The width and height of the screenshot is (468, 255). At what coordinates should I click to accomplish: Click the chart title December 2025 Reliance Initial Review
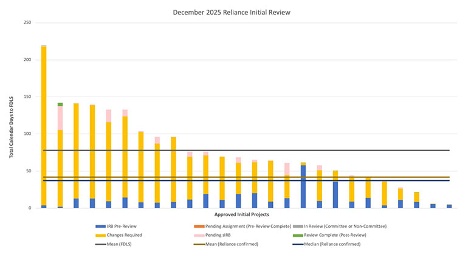click(233, 12)
